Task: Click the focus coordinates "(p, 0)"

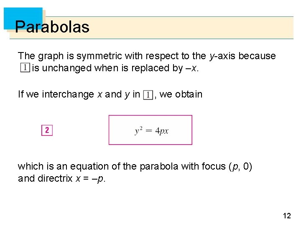Action: coord(240,166)
